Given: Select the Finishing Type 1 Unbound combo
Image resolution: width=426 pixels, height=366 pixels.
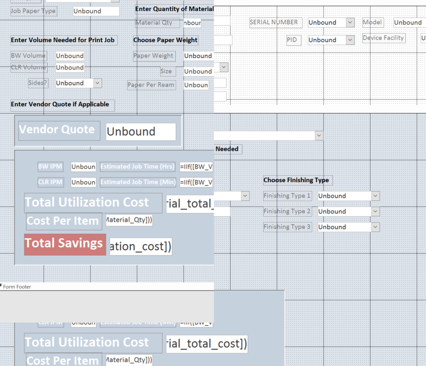Looking at the screenshot, I should pyautogui.click(x=349, y=196).
